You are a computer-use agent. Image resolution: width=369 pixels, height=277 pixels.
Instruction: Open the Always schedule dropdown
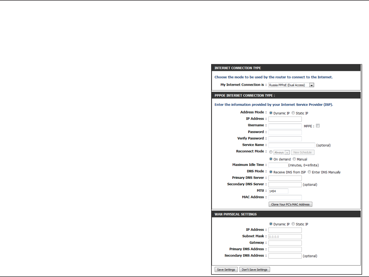[x=281, y=152]
